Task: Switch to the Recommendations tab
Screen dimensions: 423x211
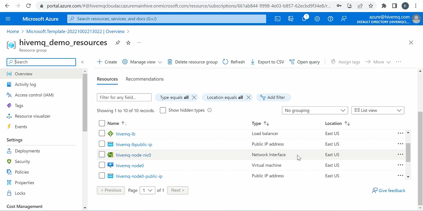Action: [x=145, y=79]
